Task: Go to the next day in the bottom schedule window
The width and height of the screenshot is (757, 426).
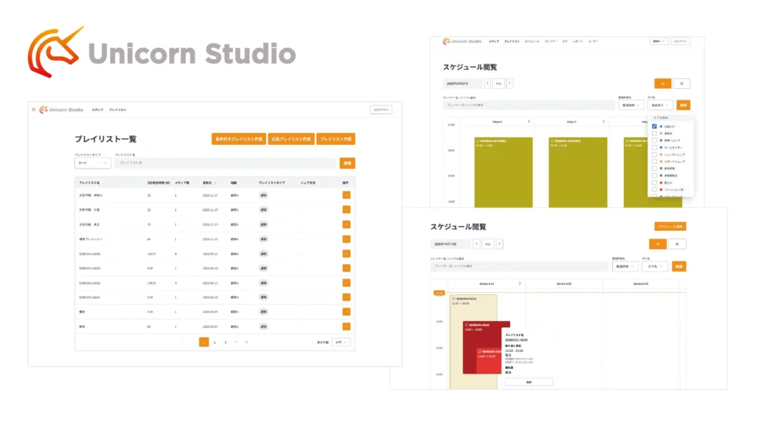Action: point(499,244)
